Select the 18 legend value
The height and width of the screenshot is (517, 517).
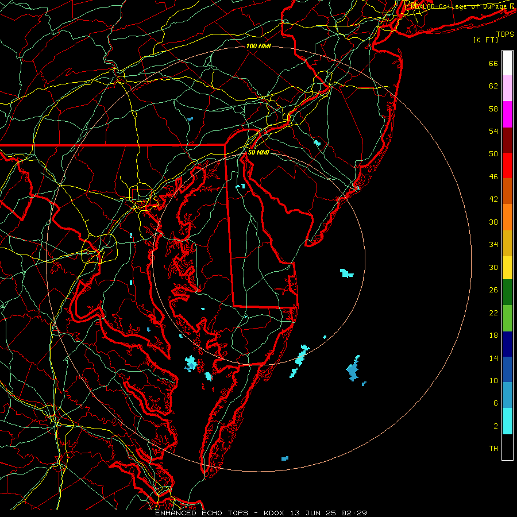pos(493,335)
